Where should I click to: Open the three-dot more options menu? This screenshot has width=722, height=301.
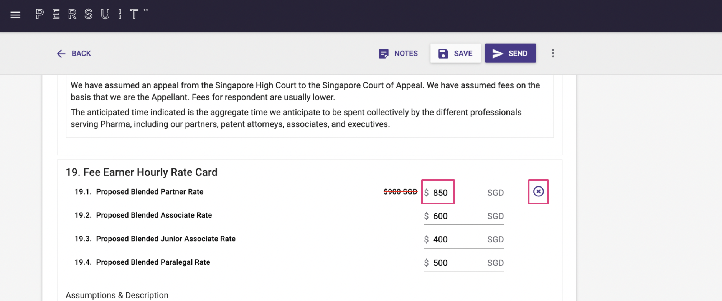[x=553, y=53]
